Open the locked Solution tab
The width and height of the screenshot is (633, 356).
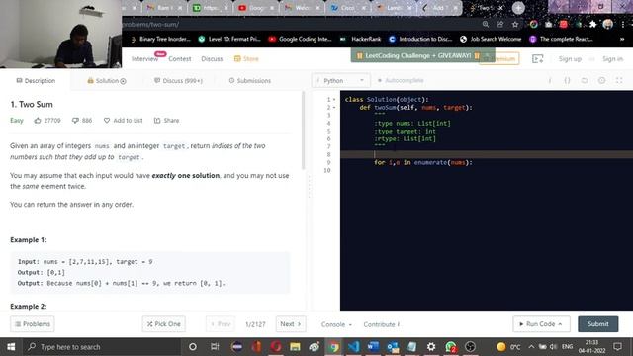107,81
